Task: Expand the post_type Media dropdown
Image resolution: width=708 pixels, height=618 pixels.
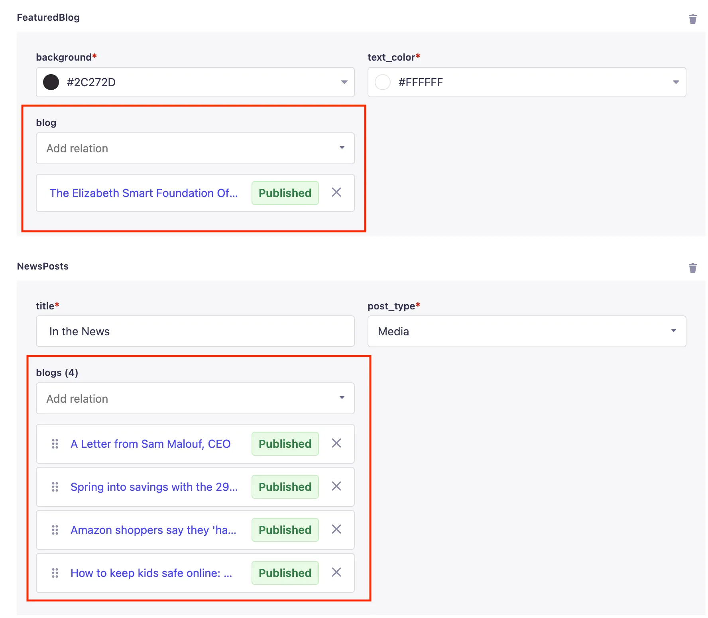Action: tap(673, 331)
